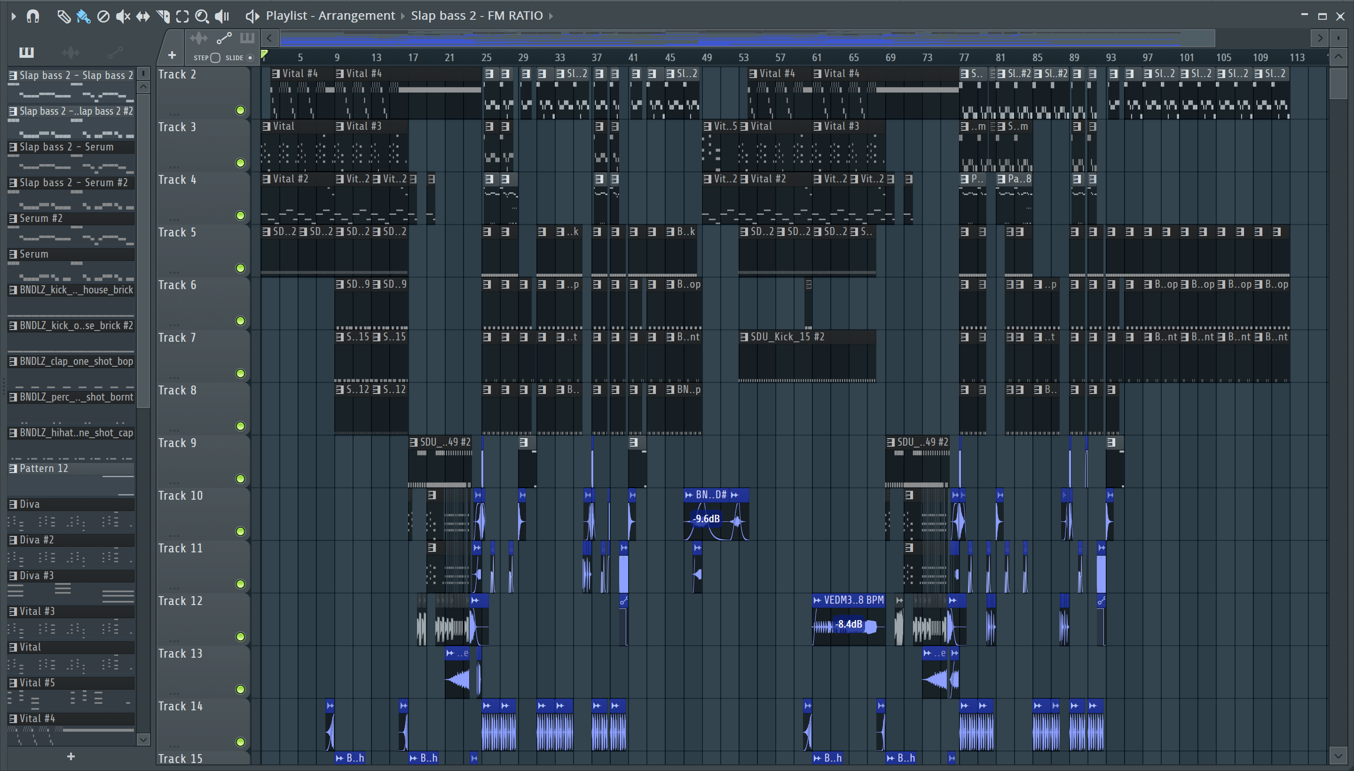Screen dimensions: 1354x771
Task: Select 'Vital #5' pattern in picker
Action: pos(71,683)
